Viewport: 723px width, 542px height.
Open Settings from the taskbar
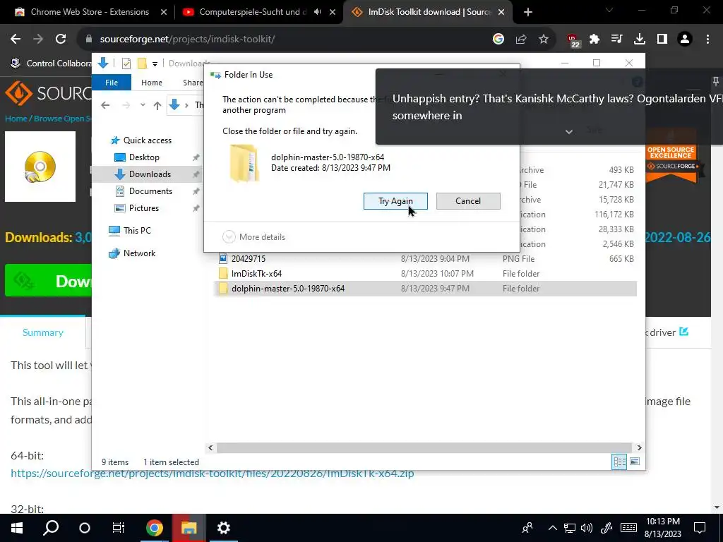click(224, 528)
